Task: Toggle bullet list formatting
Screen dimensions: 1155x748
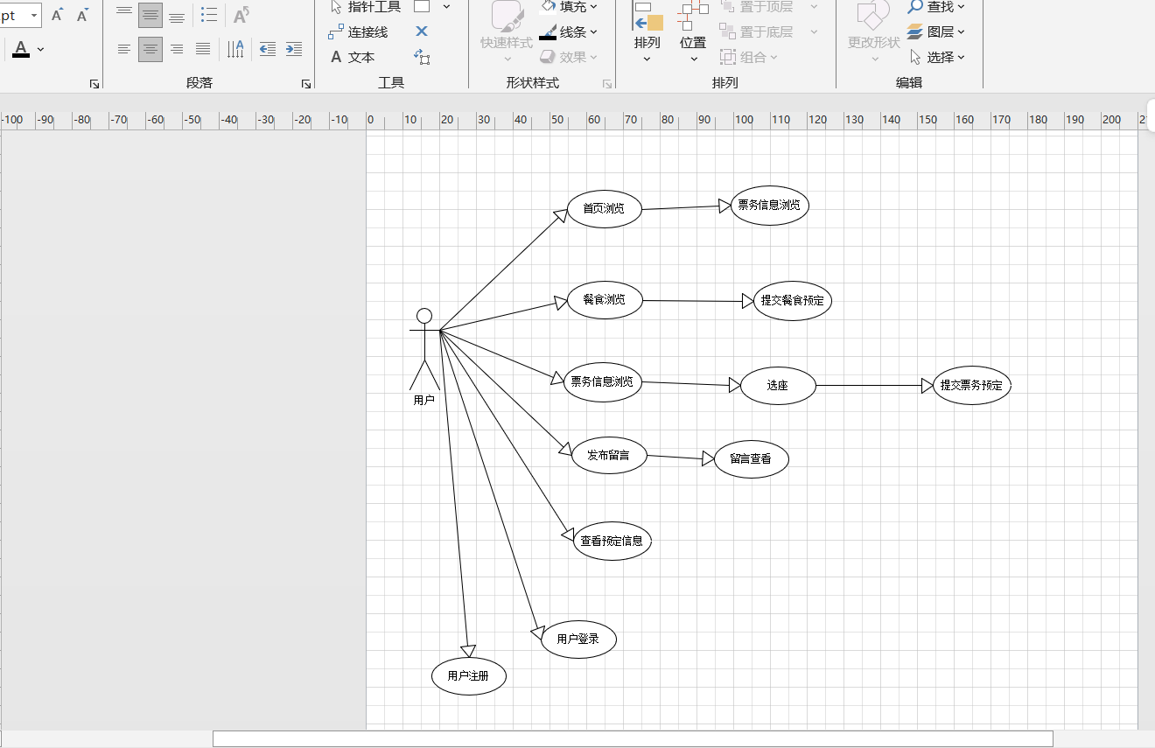Action: 208,15
